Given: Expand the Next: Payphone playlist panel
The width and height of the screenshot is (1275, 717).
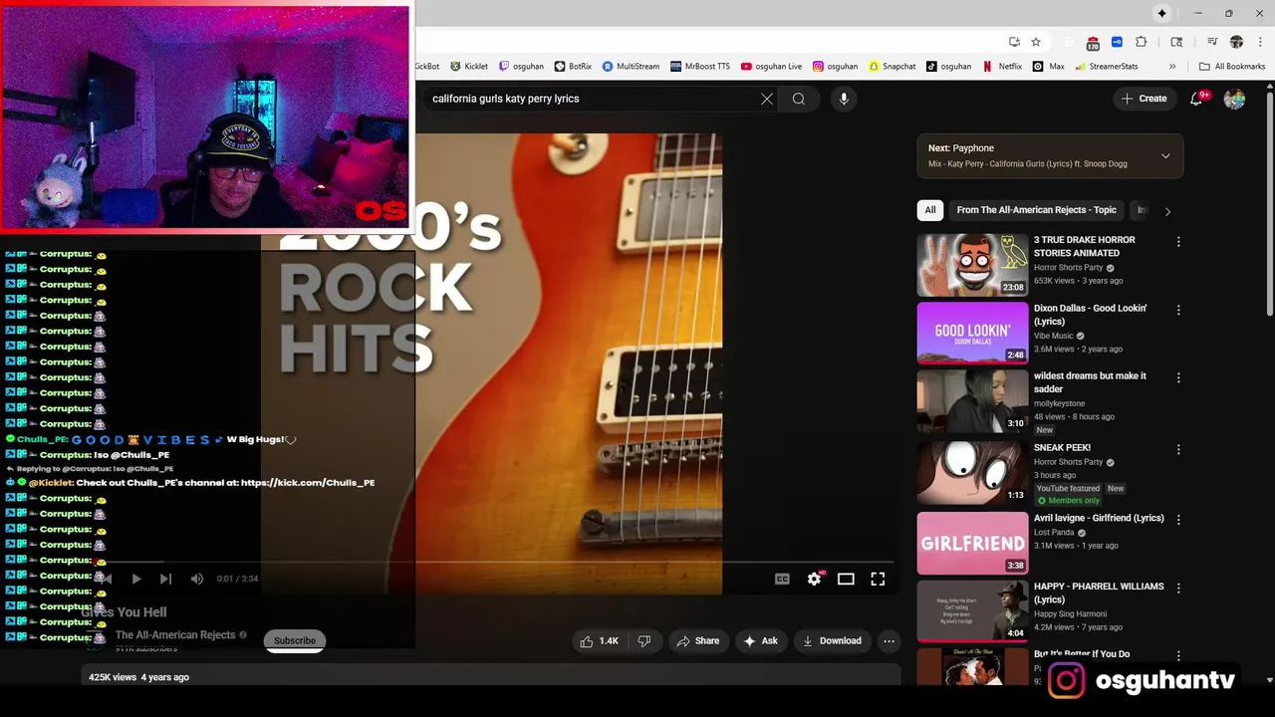Looking at the screenshot, I should pyautogui.click(x=1165, y=155).
